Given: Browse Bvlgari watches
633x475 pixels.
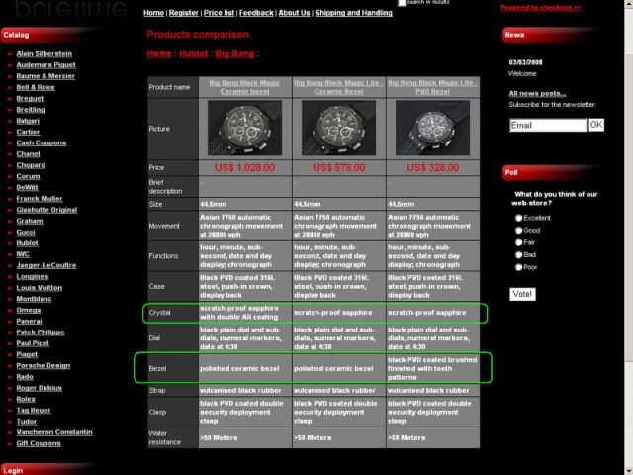Looking at the screenshot, I should (28, 121).
